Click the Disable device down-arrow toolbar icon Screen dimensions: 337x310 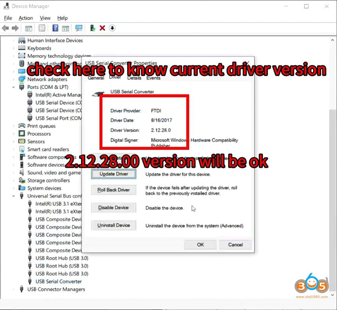(x=112, y=28)
